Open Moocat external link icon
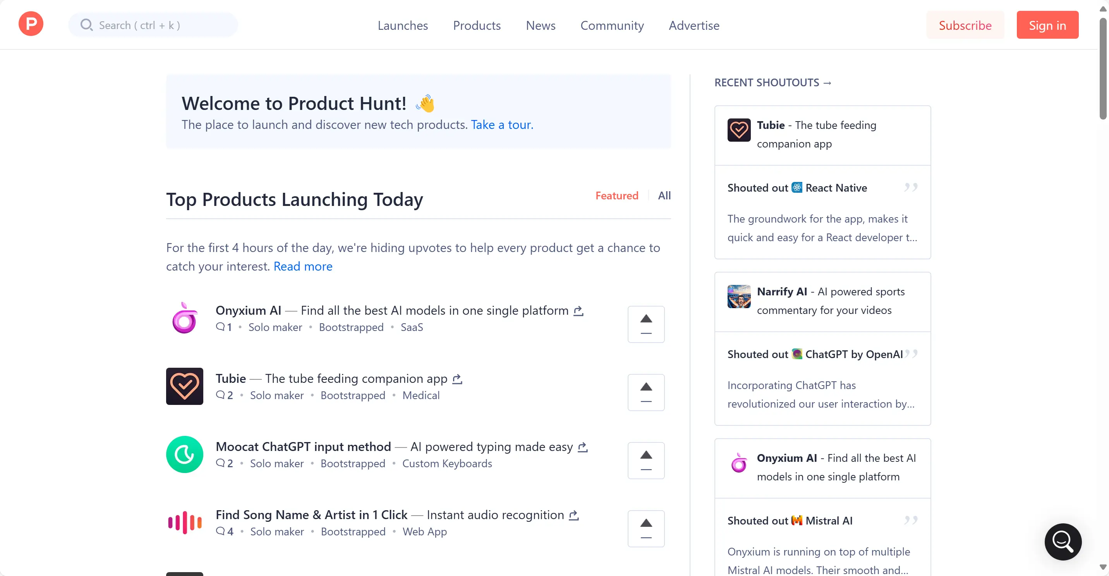Image resolution: width=1109 pixels, height=576 pixels. (x=582, y=447)
